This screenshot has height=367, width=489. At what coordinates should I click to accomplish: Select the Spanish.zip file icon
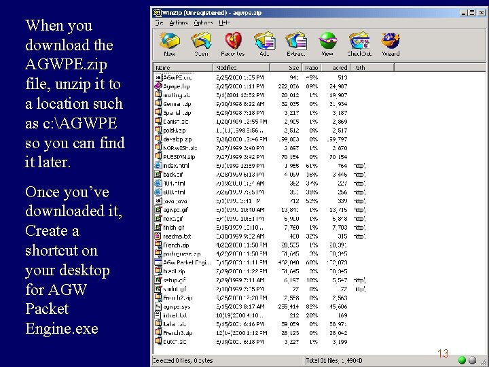point(158,112)
